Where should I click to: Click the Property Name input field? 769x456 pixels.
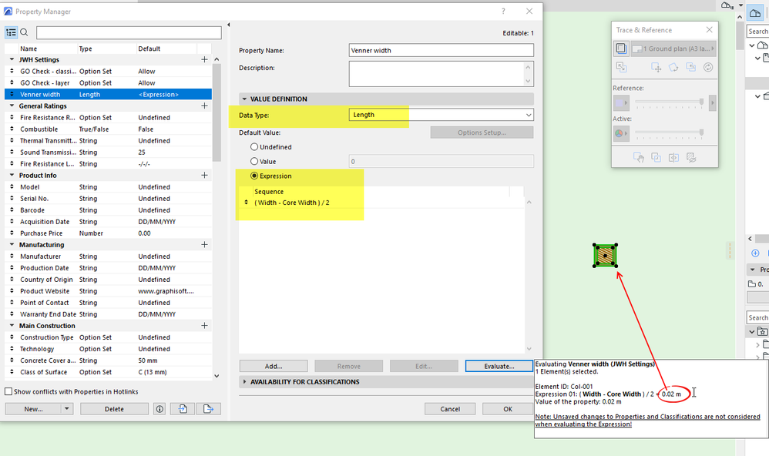pyautogui.click(x=441, y=50)
